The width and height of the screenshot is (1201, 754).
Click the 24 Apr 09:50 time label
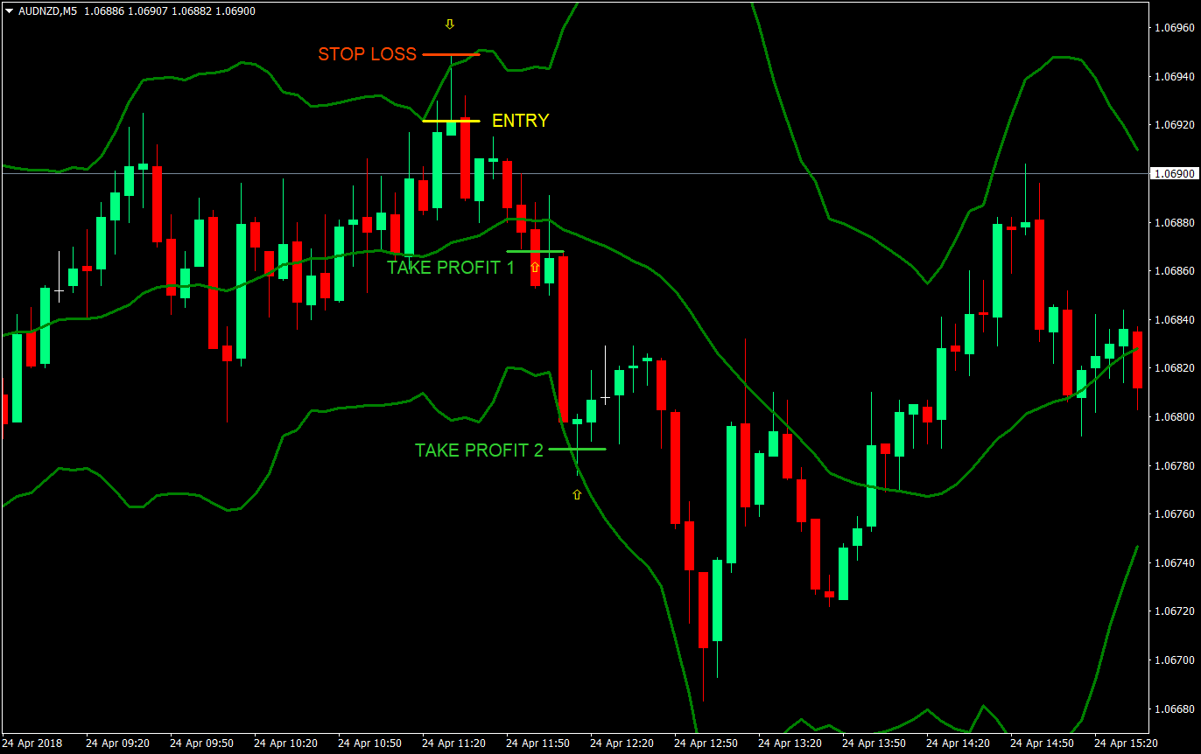(201, 744)
